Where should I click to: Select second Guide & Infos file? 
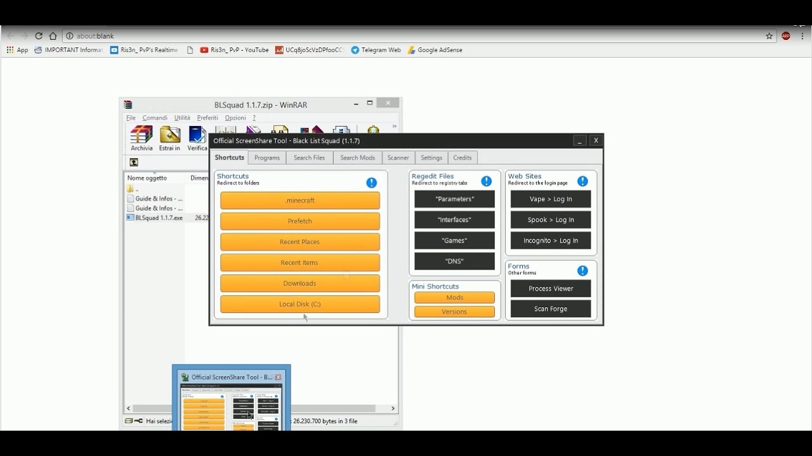pyautogui.click(x=154, y=208)
